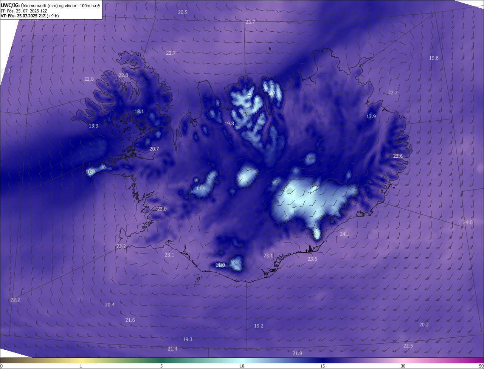Select the 19.2 value label

(x=259, y=326)
